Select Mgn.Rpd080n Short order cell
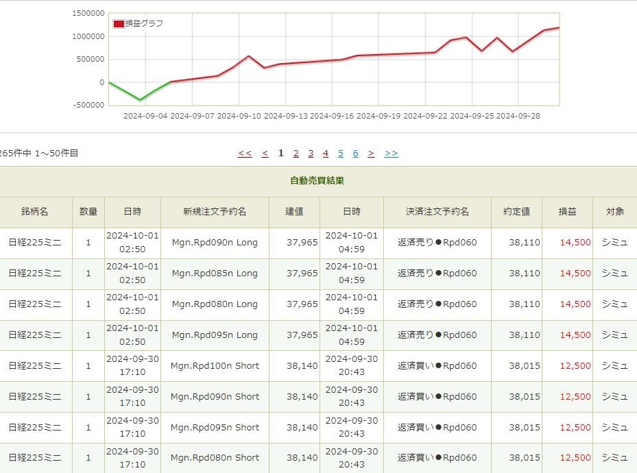The image size is (637, 473). click(215, 458)
